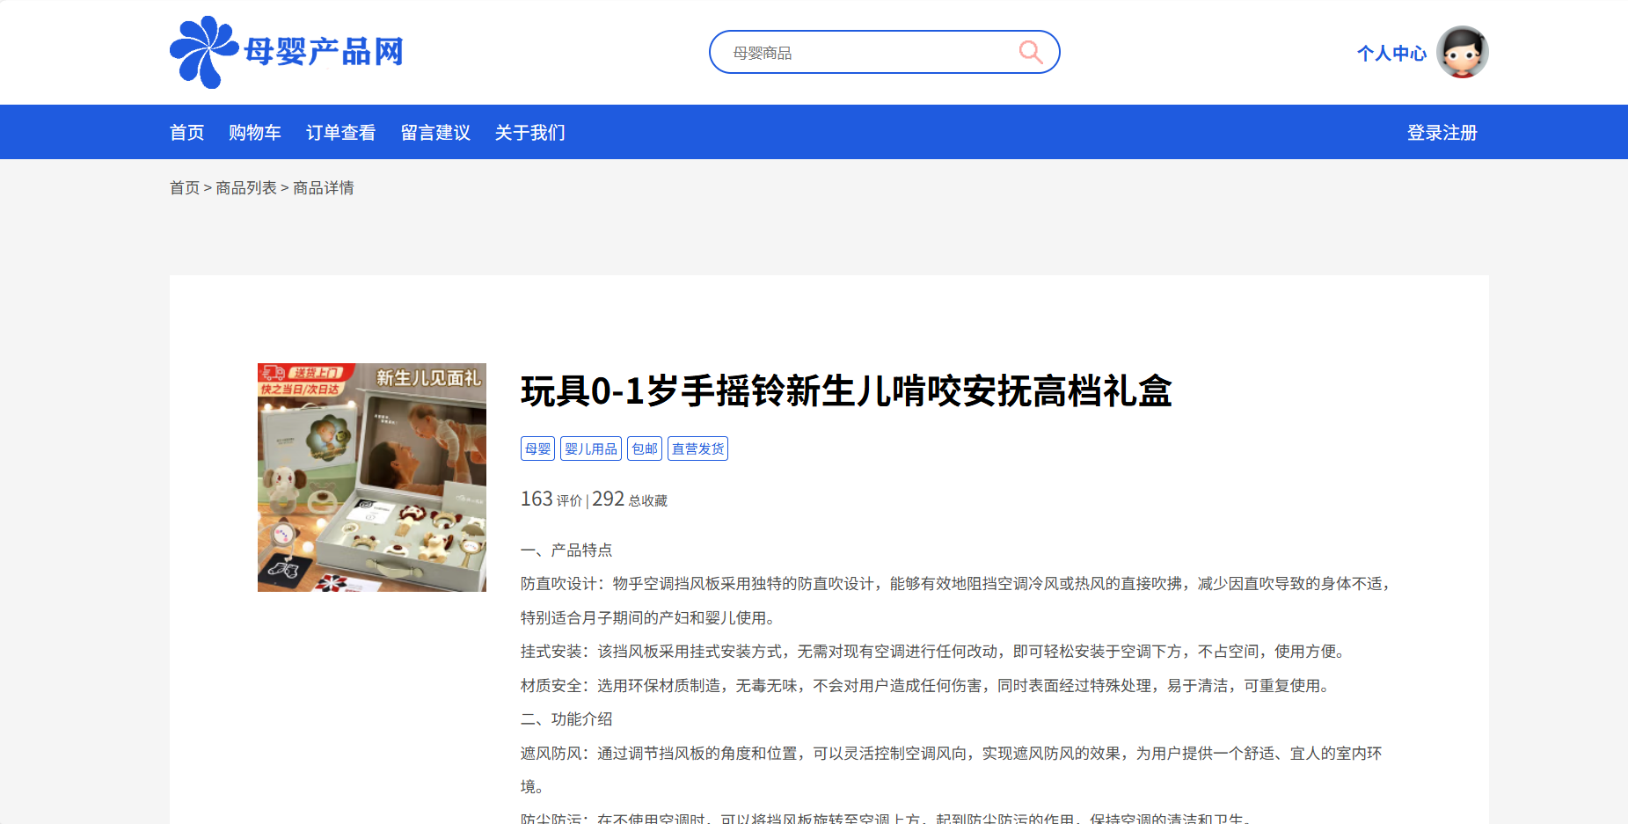View the 163 评价 reviews count
Screen dimensions: 1628x824
tap(551, 500)
